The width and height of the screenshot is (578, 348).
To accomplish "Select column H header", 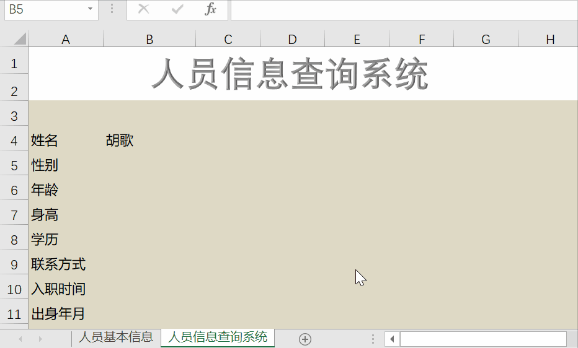I will tap(548, 39).
